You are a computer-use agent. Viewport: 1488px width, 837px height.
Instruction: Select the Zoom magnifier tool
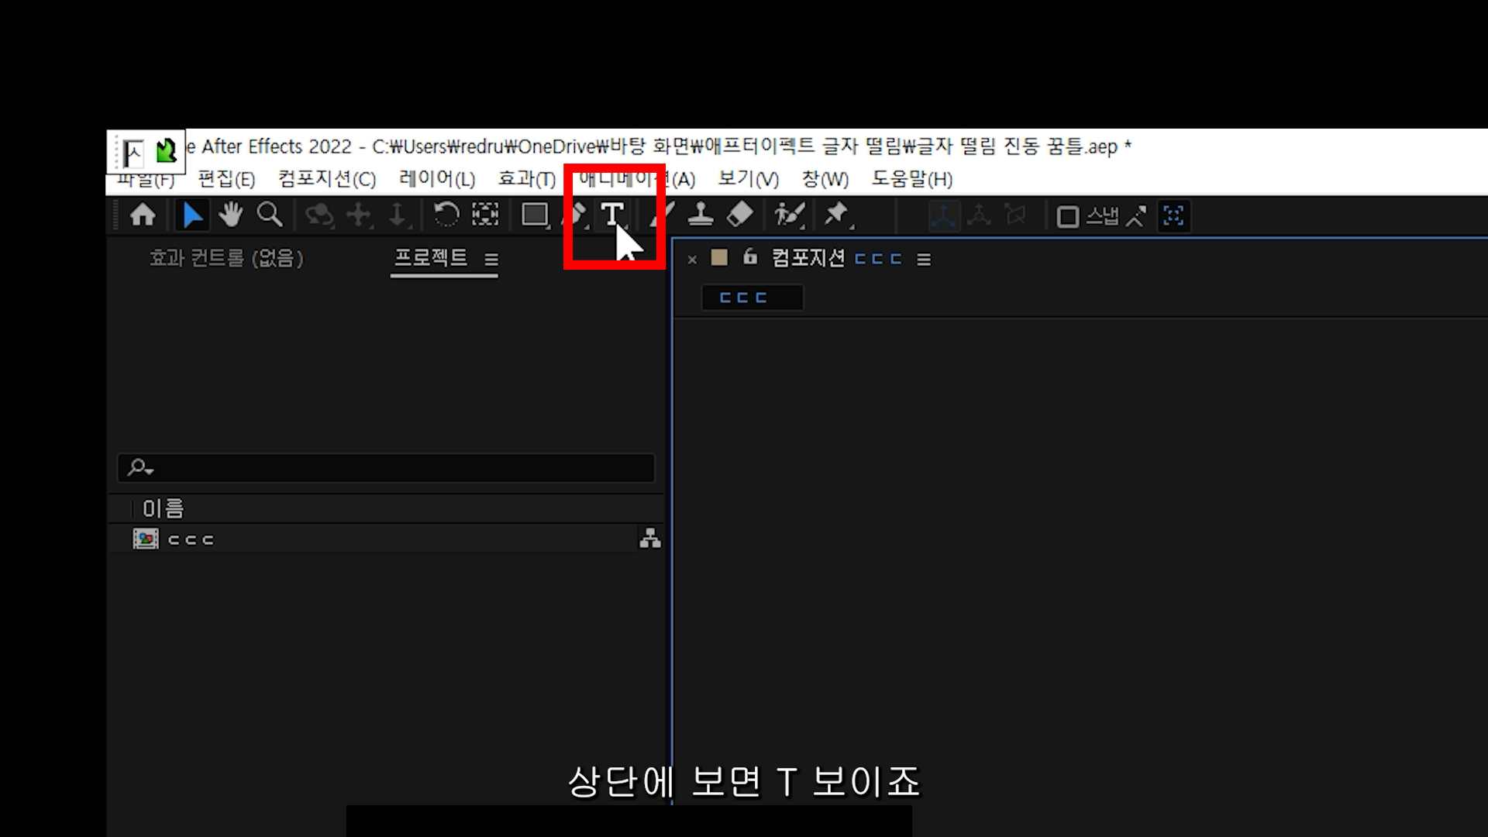(x=270, y=215)
